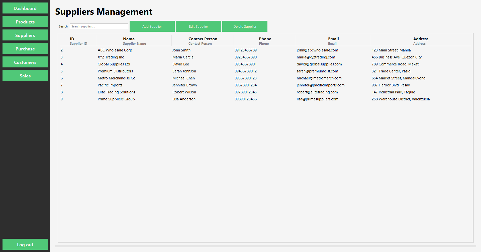
Task: Click lisa@primesuppliers.com email cell
Action: 317,99
